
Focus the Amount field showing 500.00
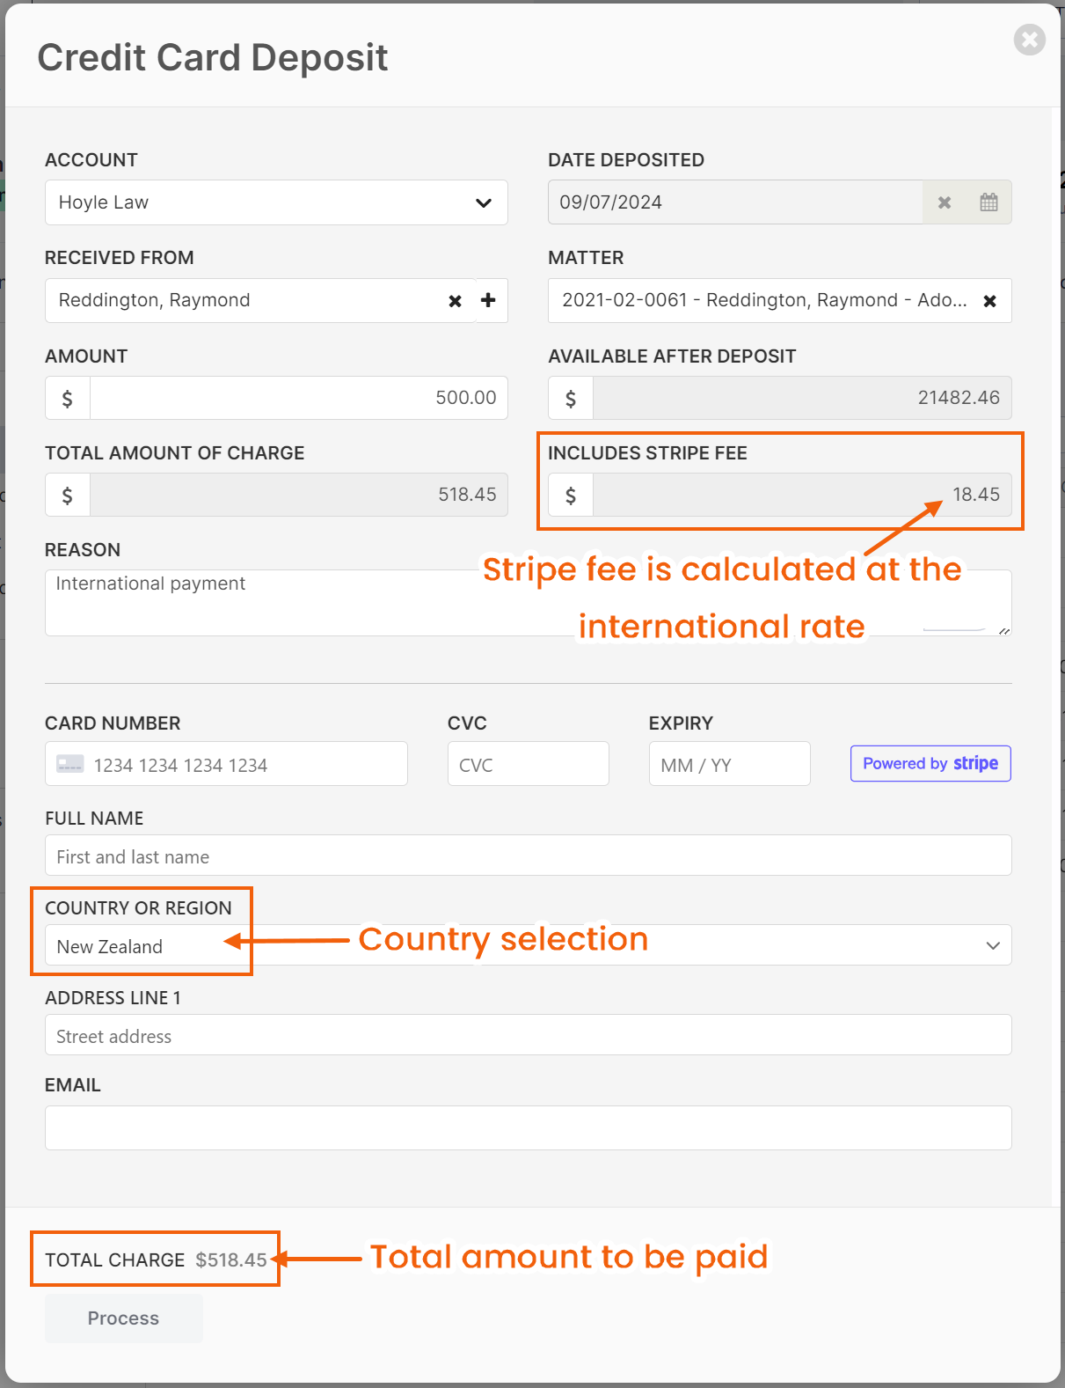click(299, 398)
